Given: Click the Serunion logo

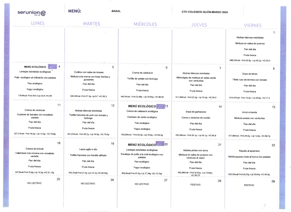Looking at the screenshot, I should coord(31,12).
